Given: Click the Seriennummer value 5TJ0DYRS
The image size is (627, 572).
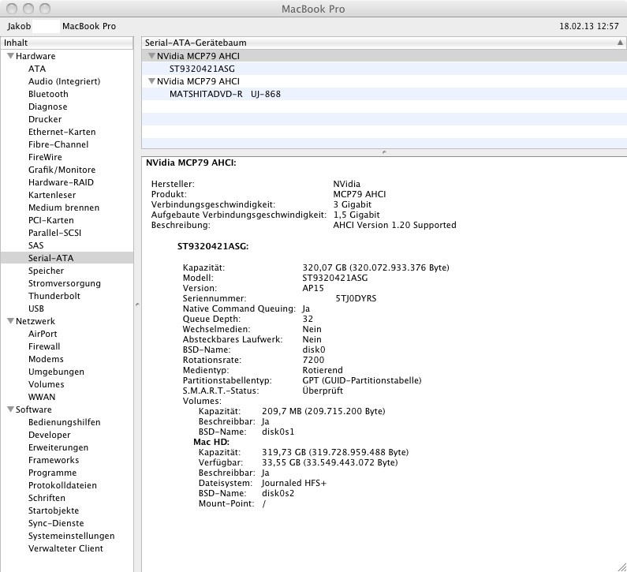Looking at the screenshot, I should (x=356, y=298).
